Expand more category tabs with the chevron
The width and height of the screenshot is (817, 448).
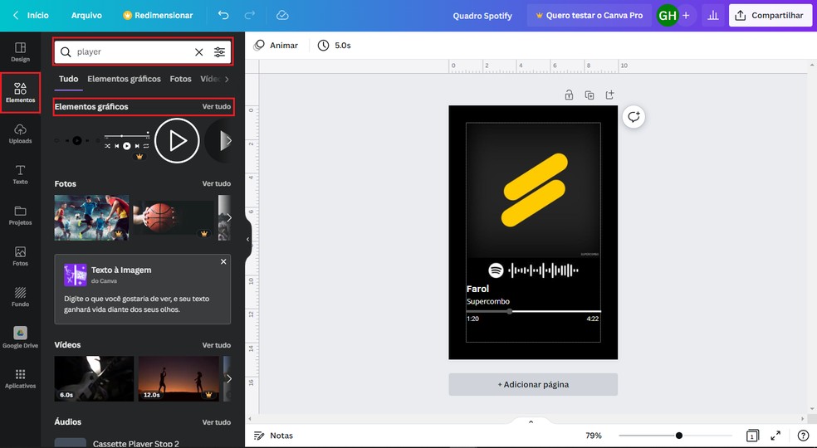227,79
